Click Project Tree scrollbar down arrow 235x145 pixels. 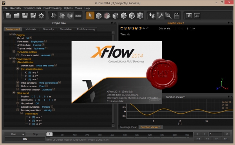pyautogui.click(x=113, y=126)
